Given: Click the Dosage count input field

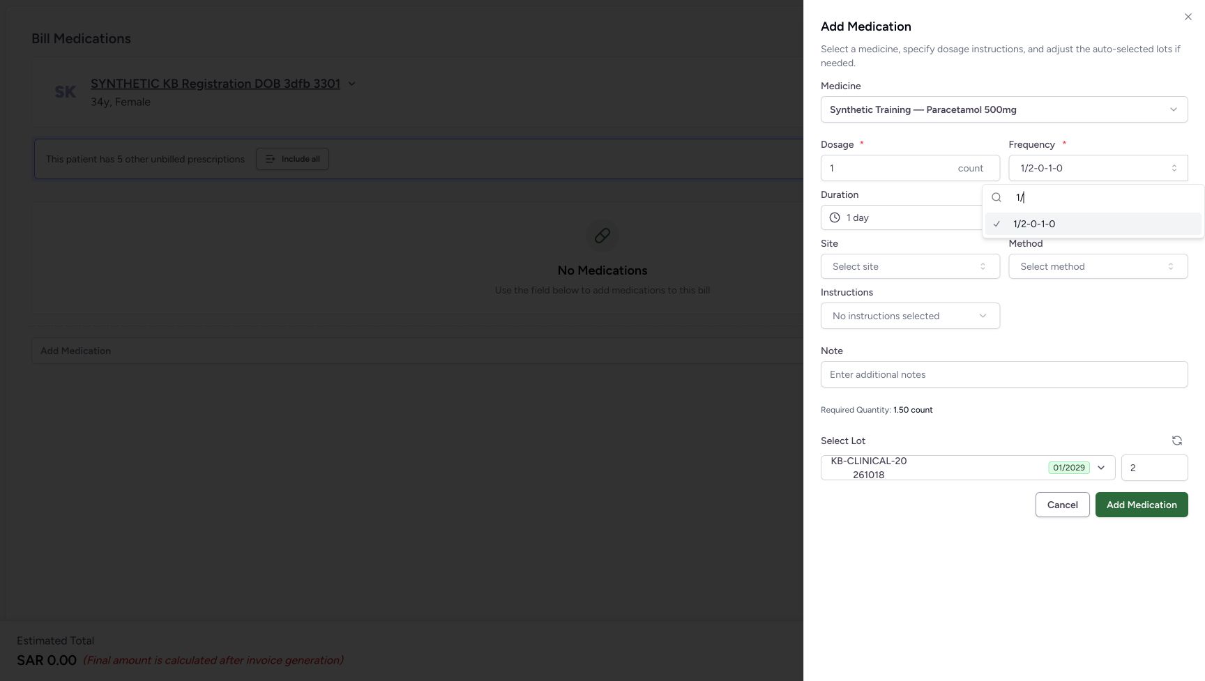Looking at the screenshot, I should click(x=910, y=168).
